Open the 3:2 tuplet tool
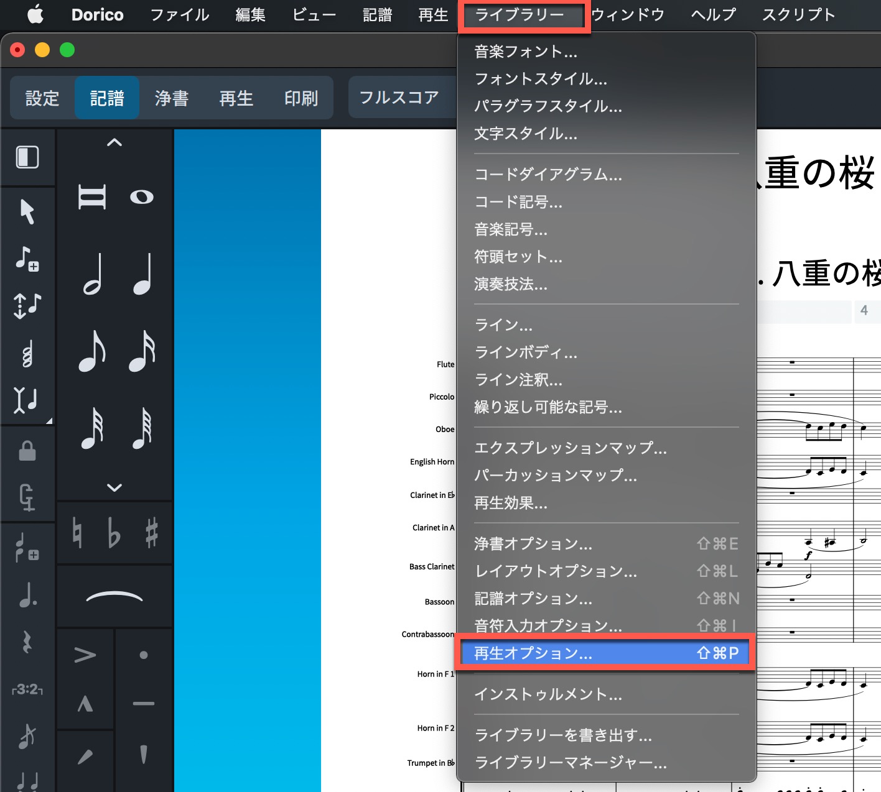The height and width of the screenshot is (792, 881). [x=27, y=689]
